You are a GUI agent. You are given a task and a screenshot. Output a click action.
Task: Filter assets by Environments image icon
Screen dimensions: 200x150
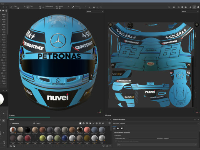(x=103, y=123)
